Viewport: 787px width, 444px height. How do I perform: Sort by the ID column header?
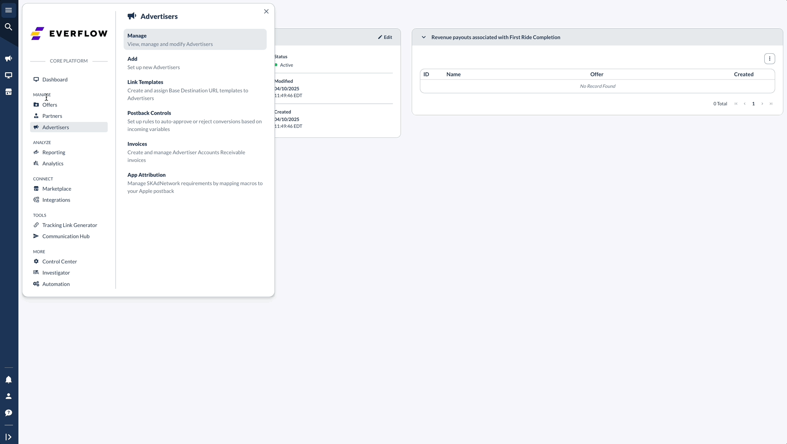click(426, 75)
